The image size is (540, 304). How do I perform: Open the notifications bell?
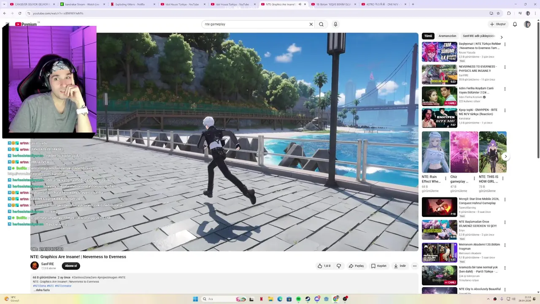pyautogui.click(x=515, y=24)
